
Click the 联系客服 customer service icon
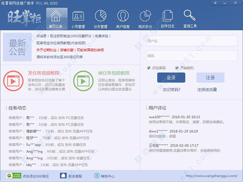[x=63, y=176]
